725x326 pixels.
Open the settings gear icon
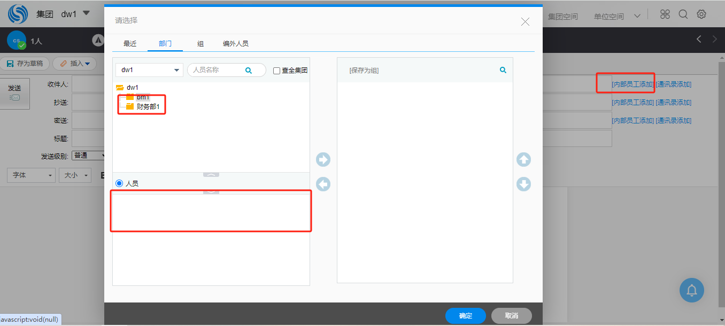tap(701, 14)
